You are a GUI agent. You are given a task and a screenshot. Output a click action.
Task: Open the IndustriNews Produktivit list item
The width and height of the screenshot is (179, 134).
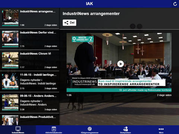[x=29, y=119]
